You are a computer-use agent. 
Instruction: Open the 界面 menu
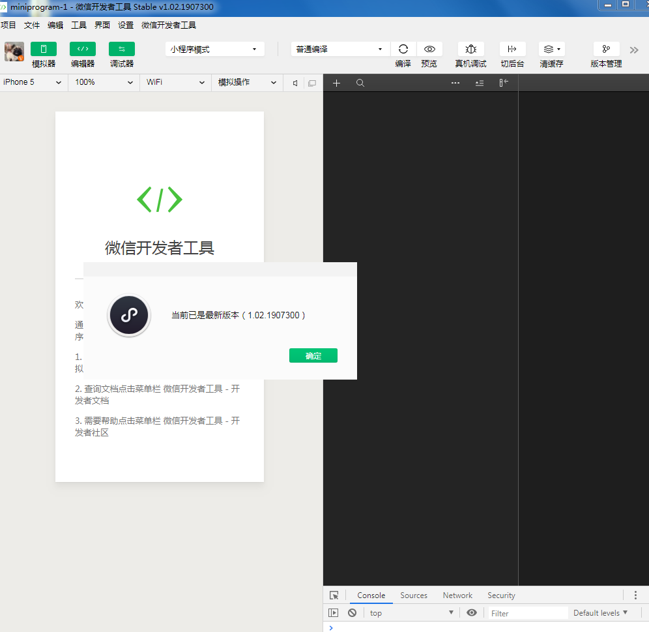[x=102, y=25]
